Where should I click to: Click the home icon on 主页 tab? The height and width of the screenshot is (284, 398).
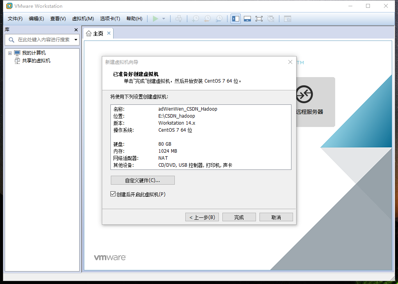pos(89,34)
